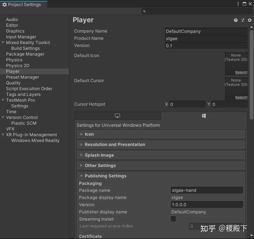Open the window's three-dot options menu
This screenshot has height=239, width=254.
click(x=238, y=4)
